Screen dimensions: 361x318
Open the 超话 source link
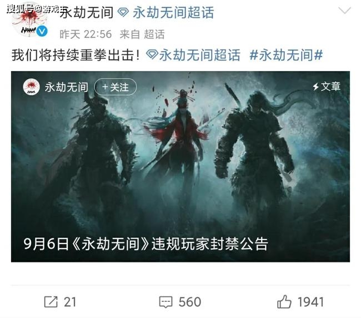[154, 34]
